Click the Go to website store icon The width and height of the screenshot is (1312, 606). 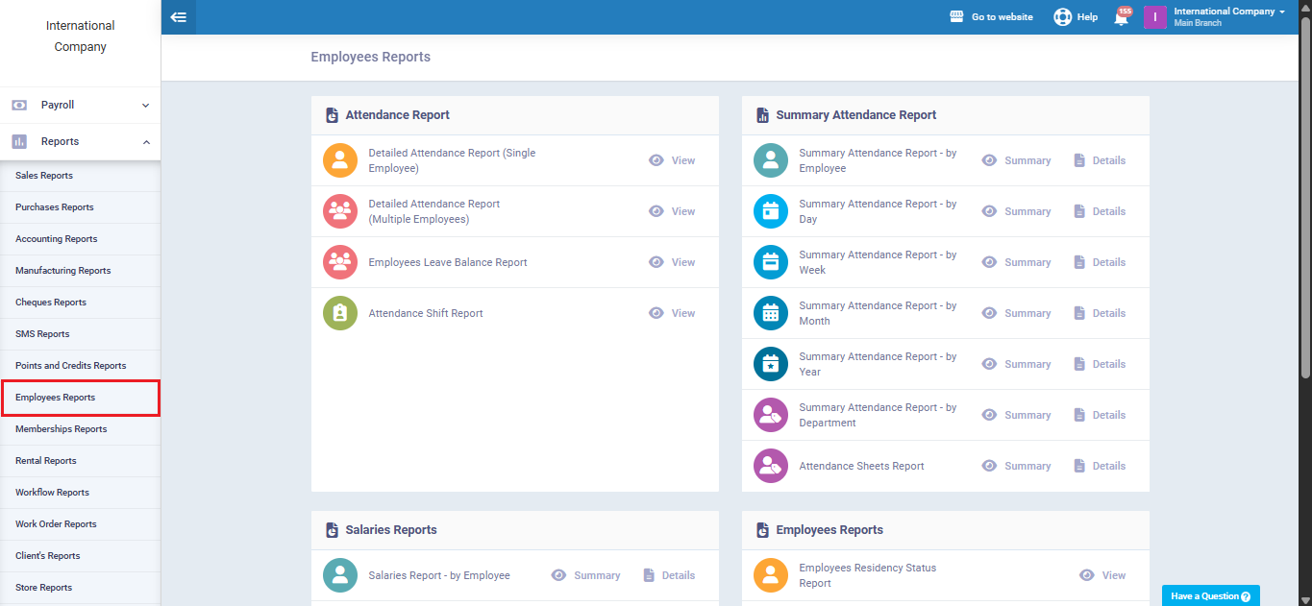point(956,17)
